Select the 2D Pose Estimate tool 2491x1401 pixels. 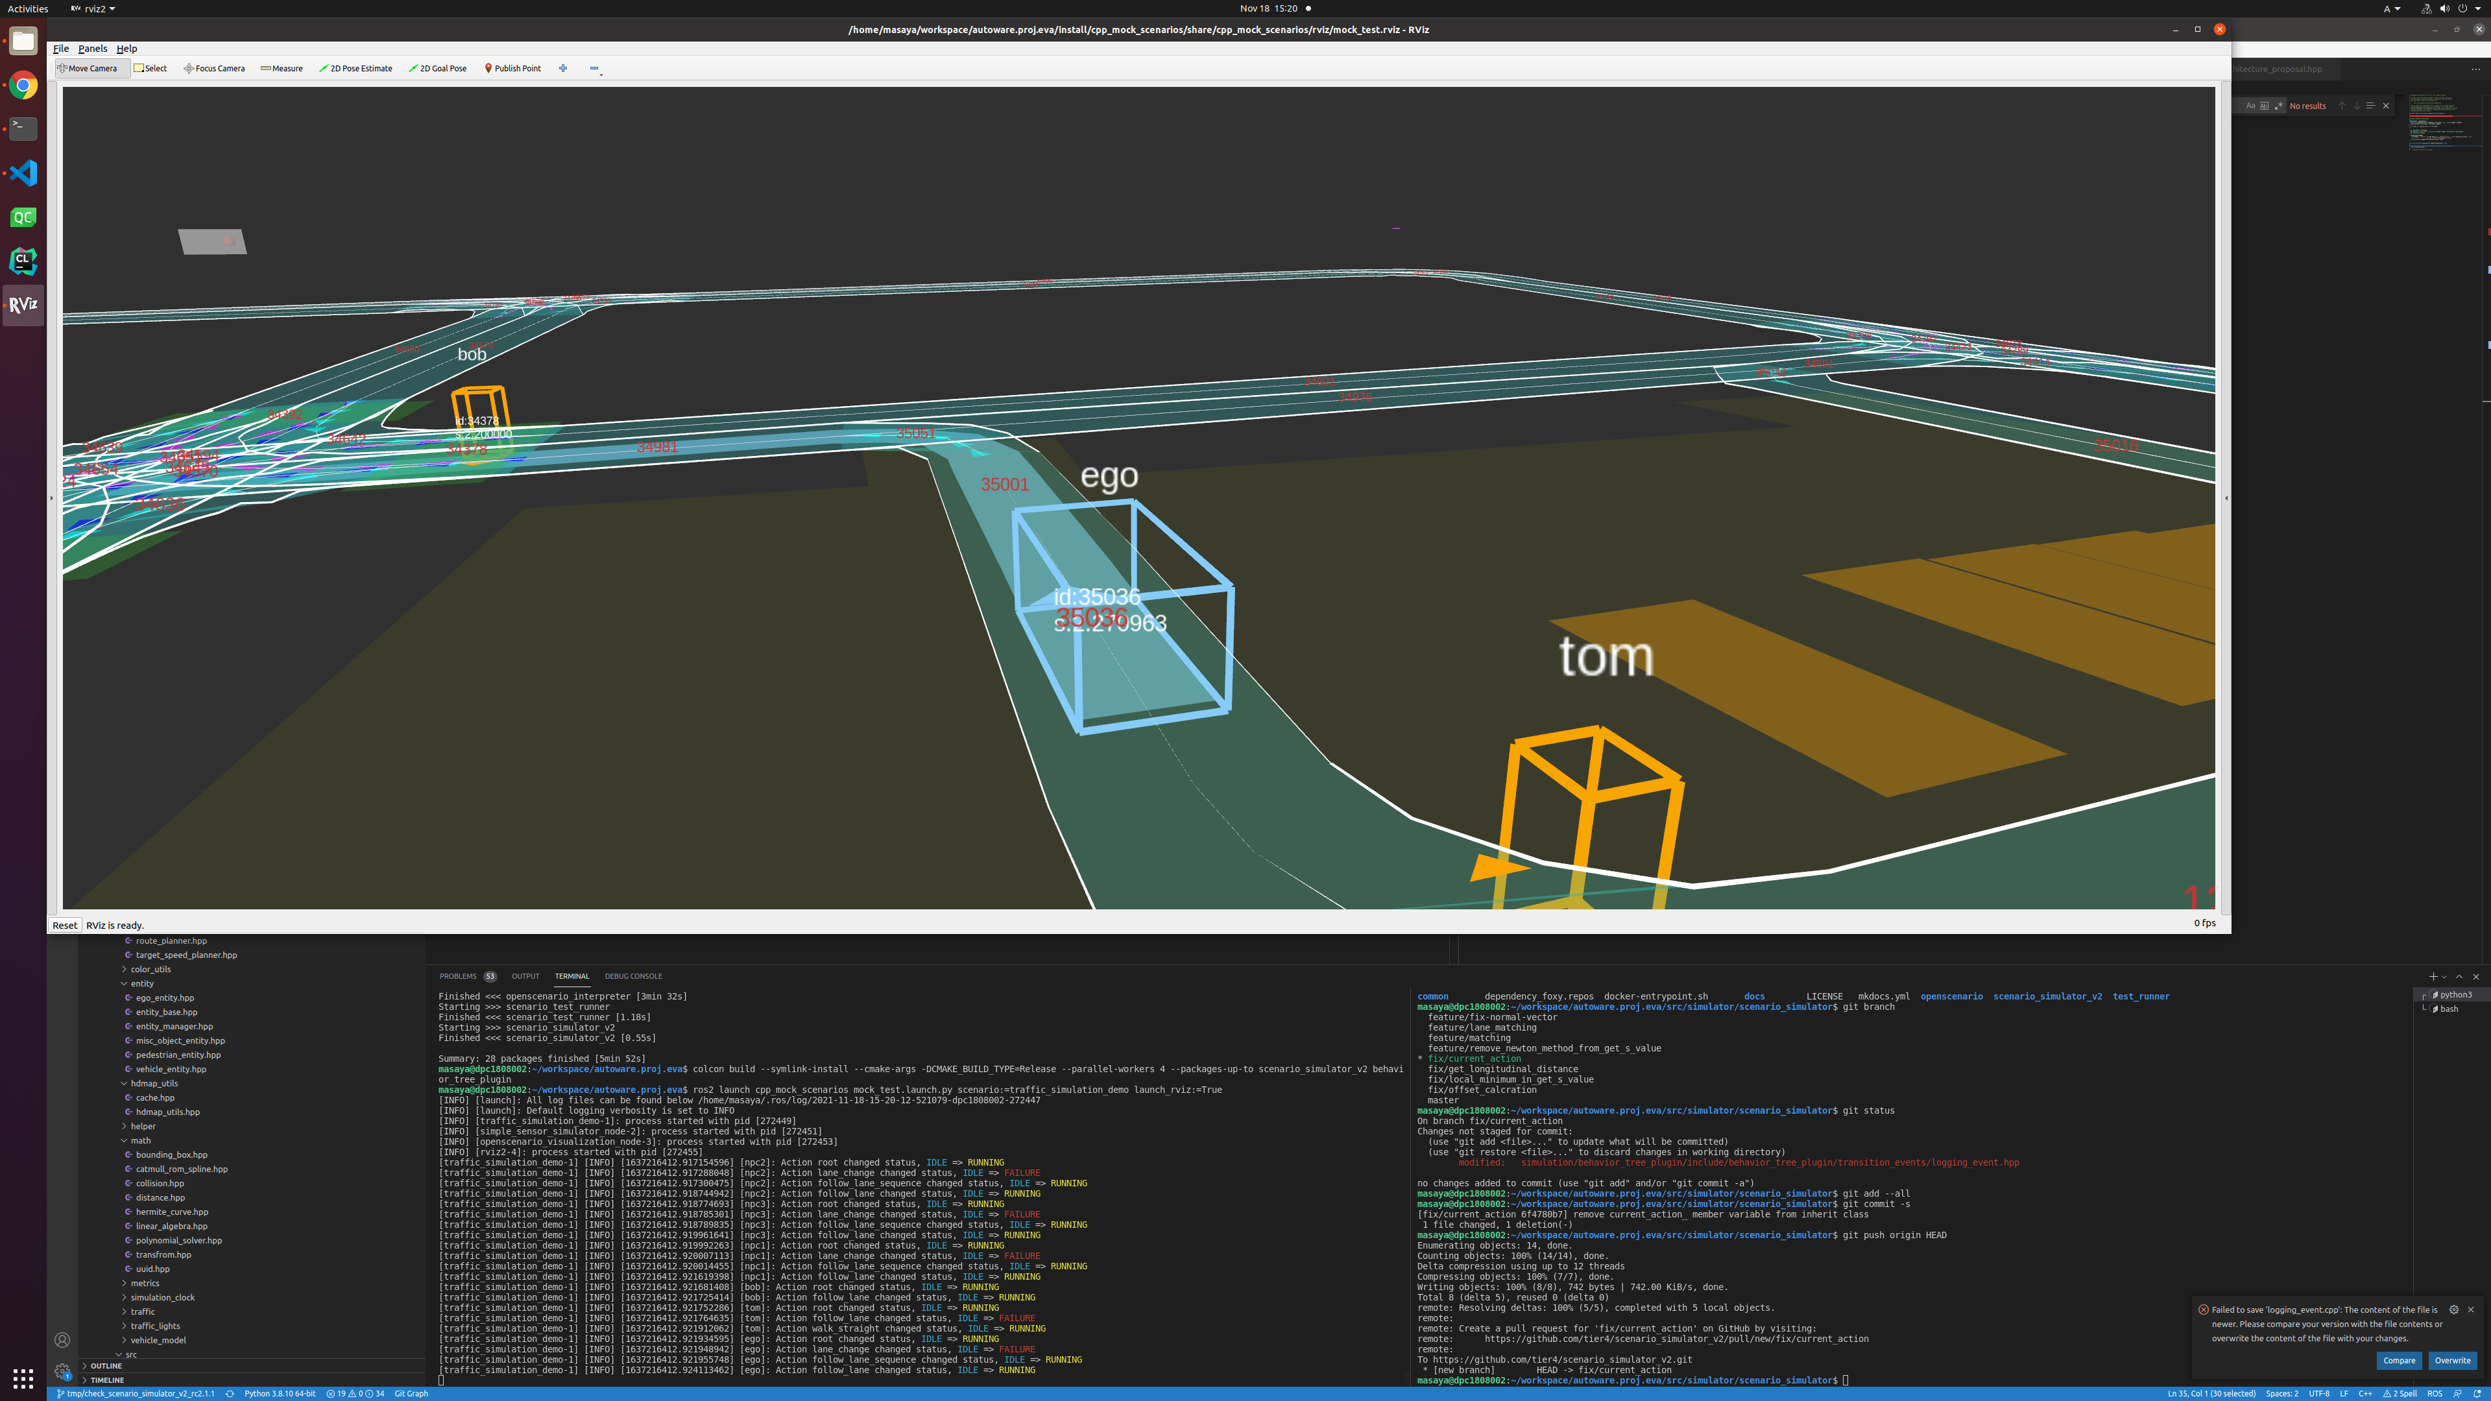click(356, 69)
